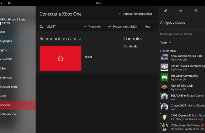Screen dimensions: 205x133
Task: Open the Friends and clubs tab icon
Action: coord(166,11)
